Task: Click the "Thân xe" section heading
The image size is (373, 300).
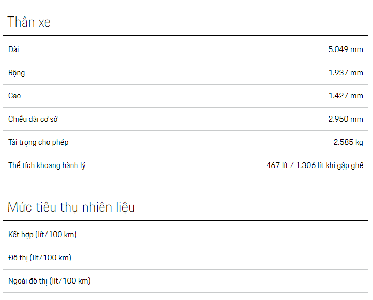Action: [x=29, y=23]
